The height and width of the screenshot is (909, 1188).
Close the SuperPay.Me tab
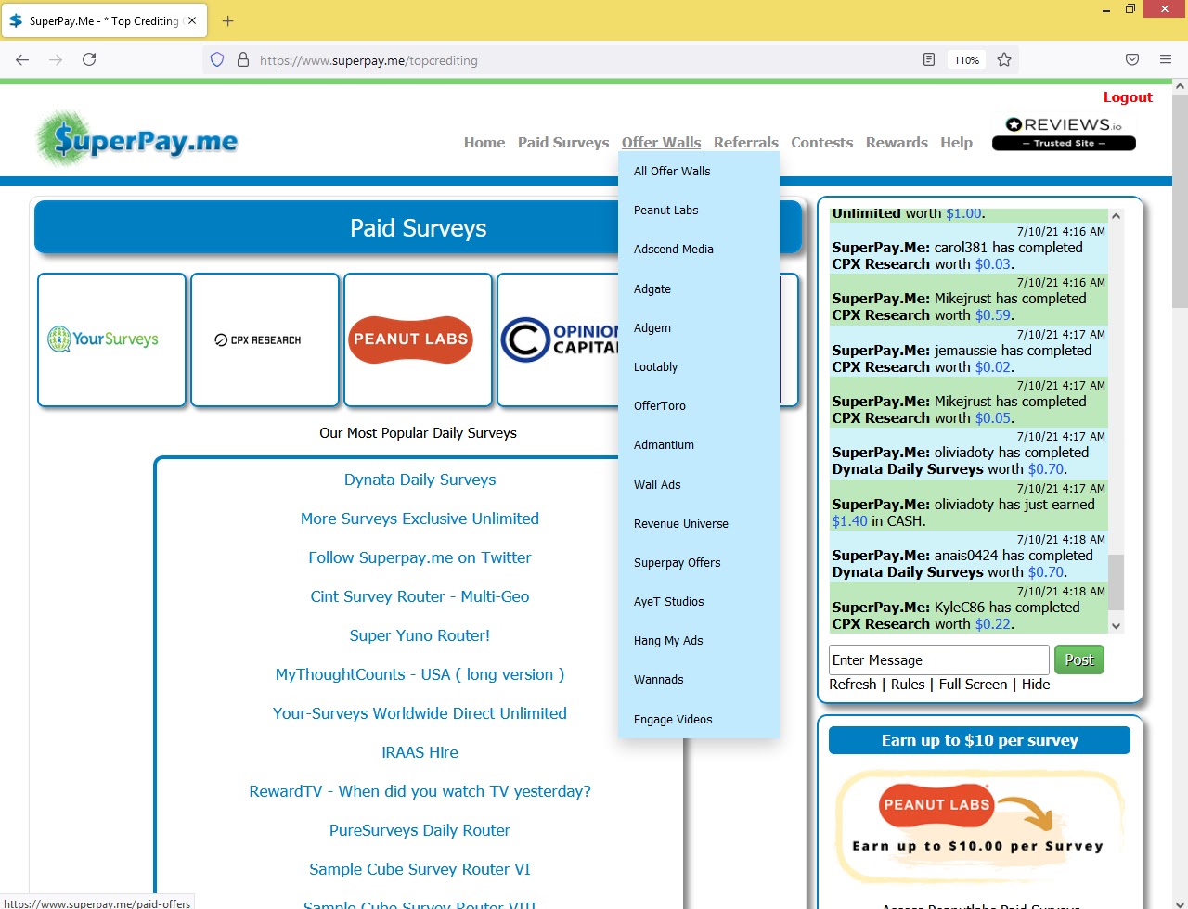(192, 20)
